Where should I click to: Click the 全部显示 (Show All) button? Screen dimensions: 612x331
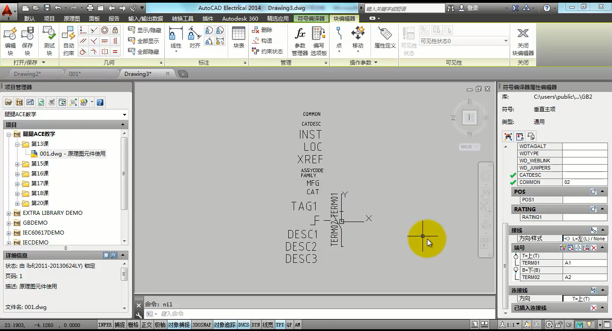click(144, 41)
